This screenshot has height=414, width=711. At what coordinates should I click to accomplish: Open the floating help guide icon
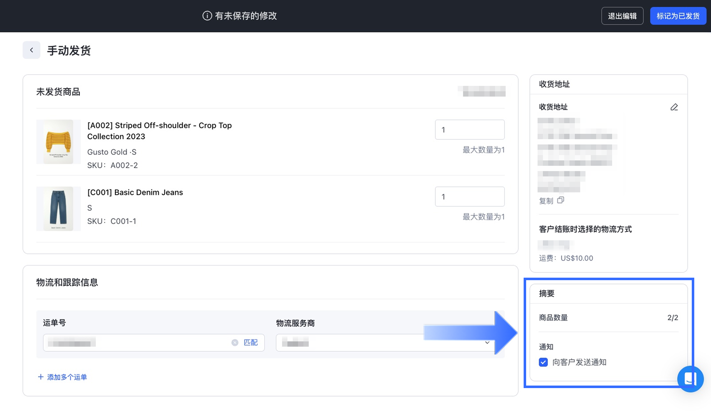pyautogui.click(x=690, y=379)
